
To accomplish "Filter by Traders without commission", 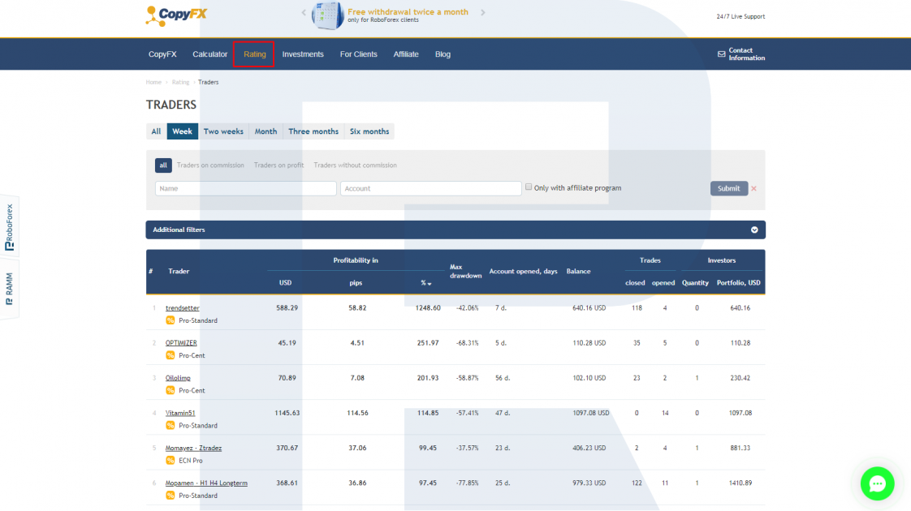I will 355,165.
